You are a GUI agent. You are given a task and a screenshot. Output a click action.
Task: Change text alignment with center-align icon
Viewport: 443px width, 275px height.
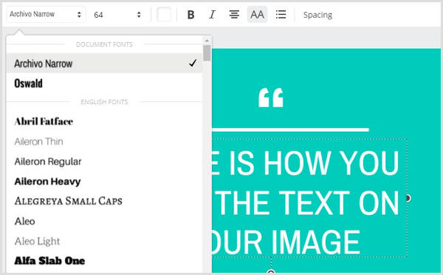pyautogui.click(x=234, y=15)
